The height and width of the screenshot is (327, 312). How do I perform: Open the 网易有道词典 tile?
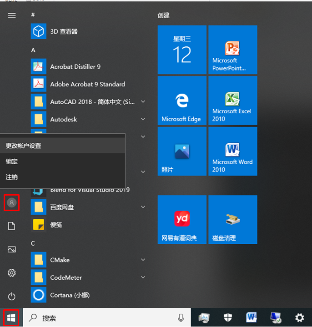[x=182, y=220]
